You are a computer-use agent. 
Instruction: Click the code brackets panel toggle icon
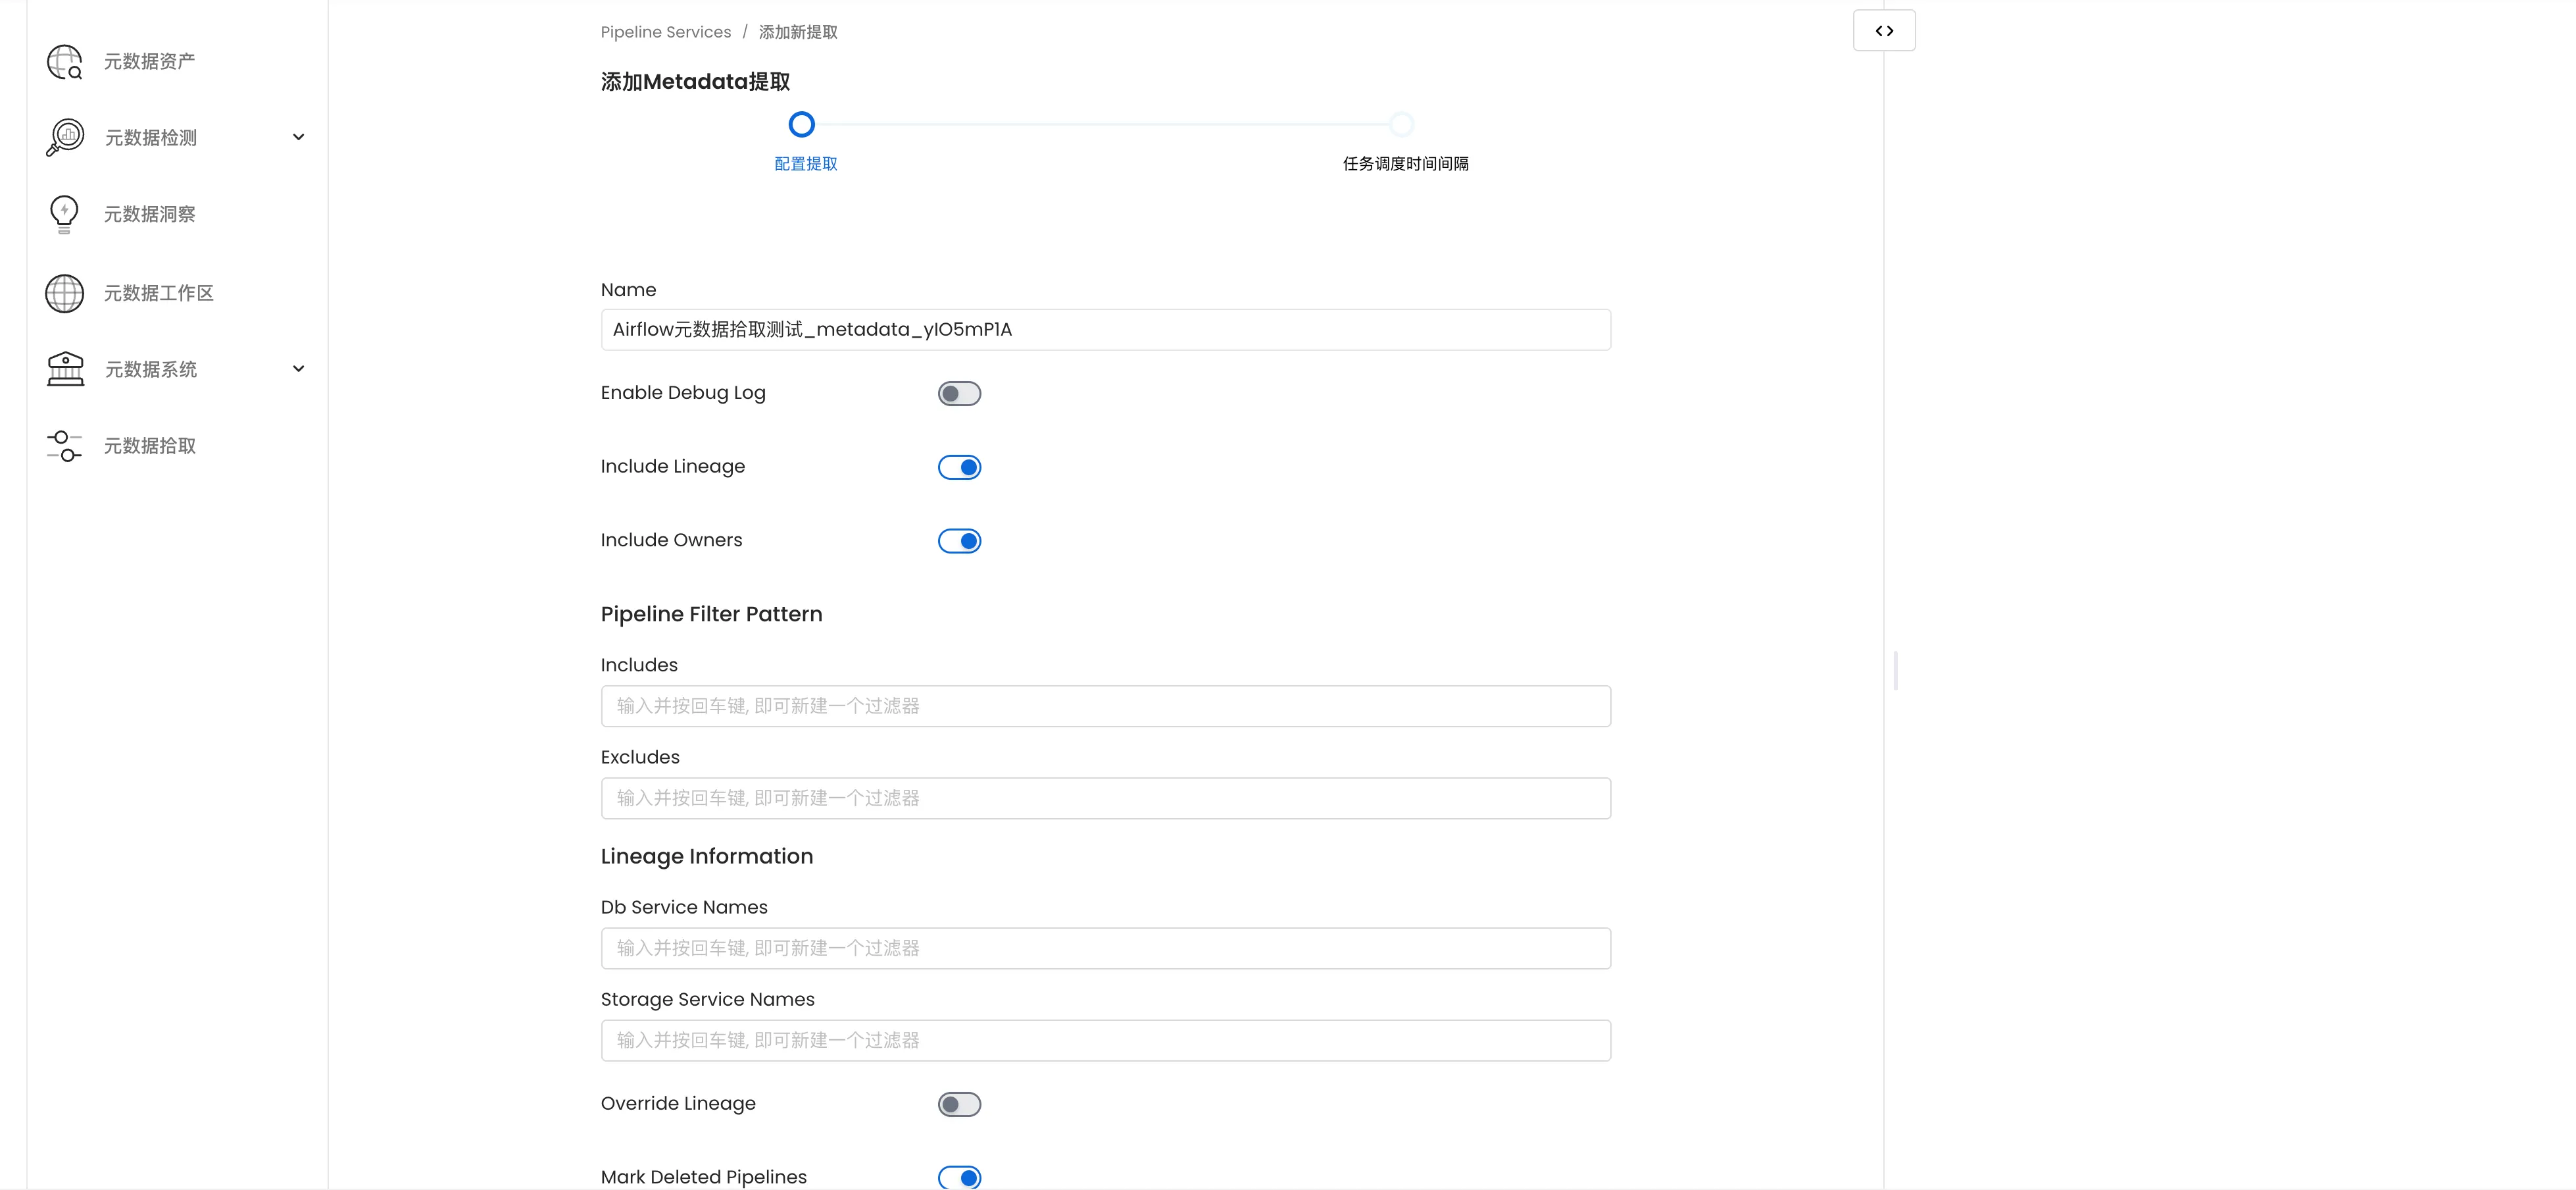(x=1884, y=31)
